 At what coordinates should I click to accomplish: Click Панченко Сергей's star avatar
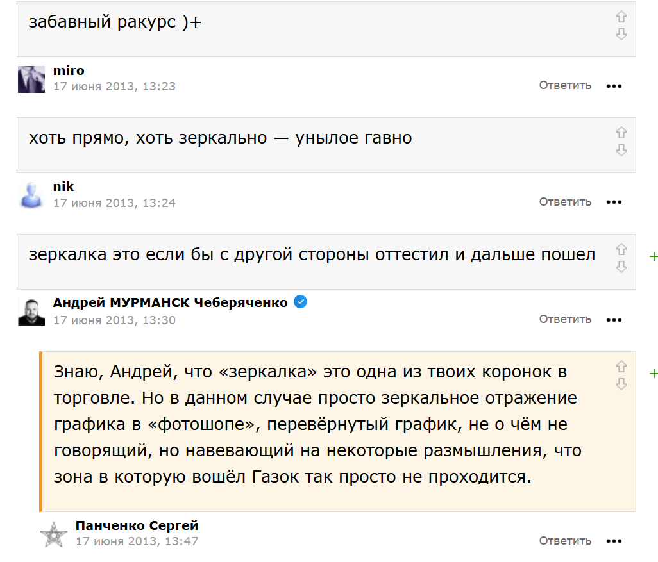point(53,534)
